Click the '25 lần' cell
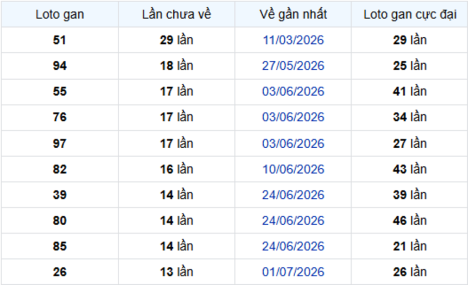 point(410,66)
